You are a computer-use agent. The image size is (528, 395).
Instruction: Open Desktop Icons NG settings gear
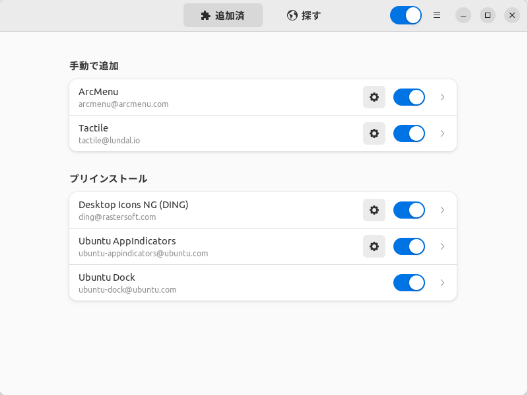pos(374,210)
